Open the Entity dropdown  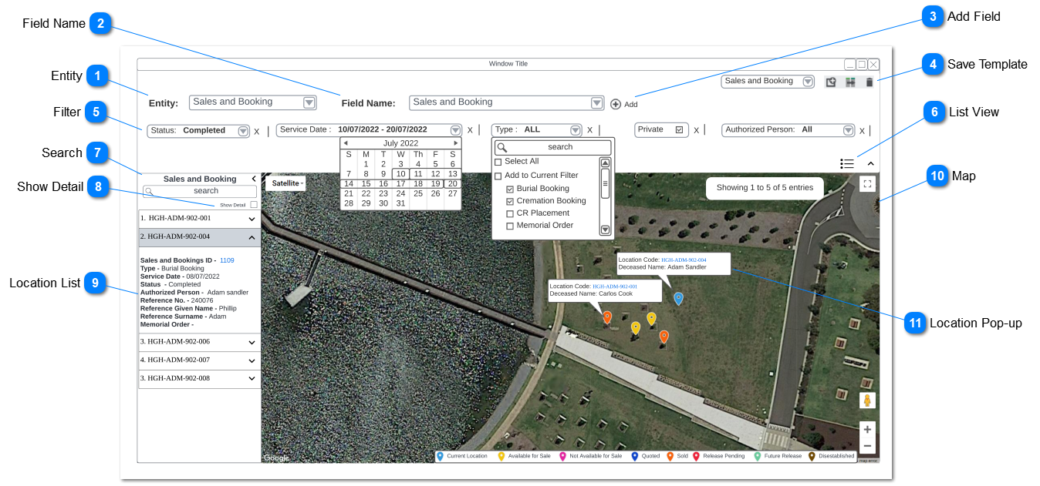click(309, 102)
